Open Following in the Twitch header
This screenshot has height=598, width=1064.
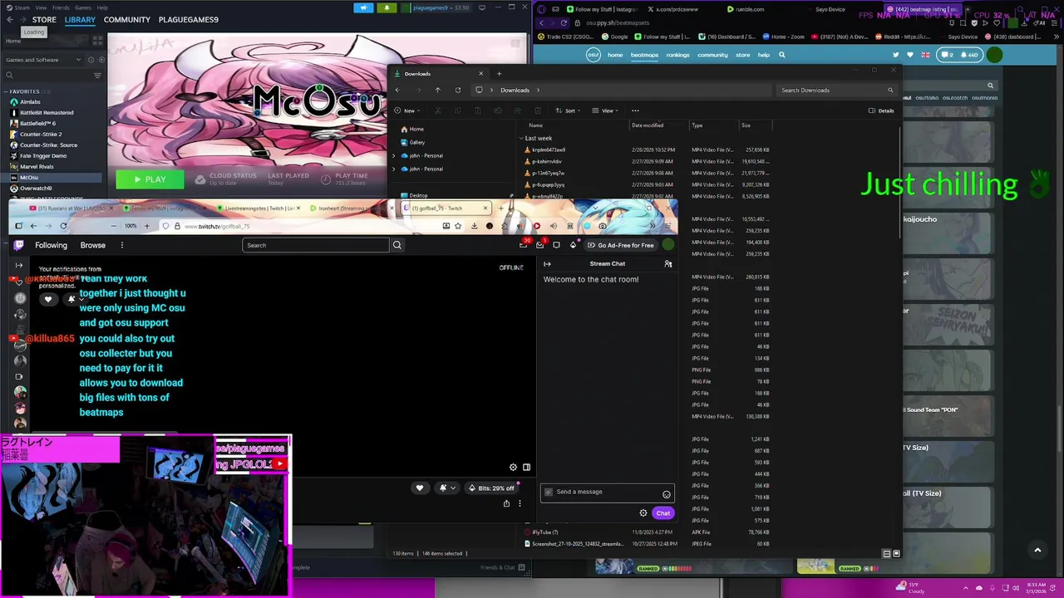[51, 245]
